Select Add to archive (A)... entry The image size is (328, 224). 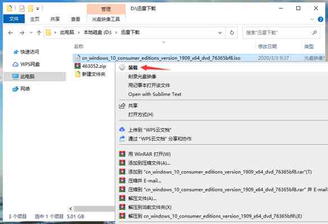149,163
